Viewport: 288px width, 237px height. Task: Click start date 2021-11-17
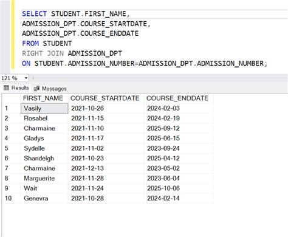point(106,139)
